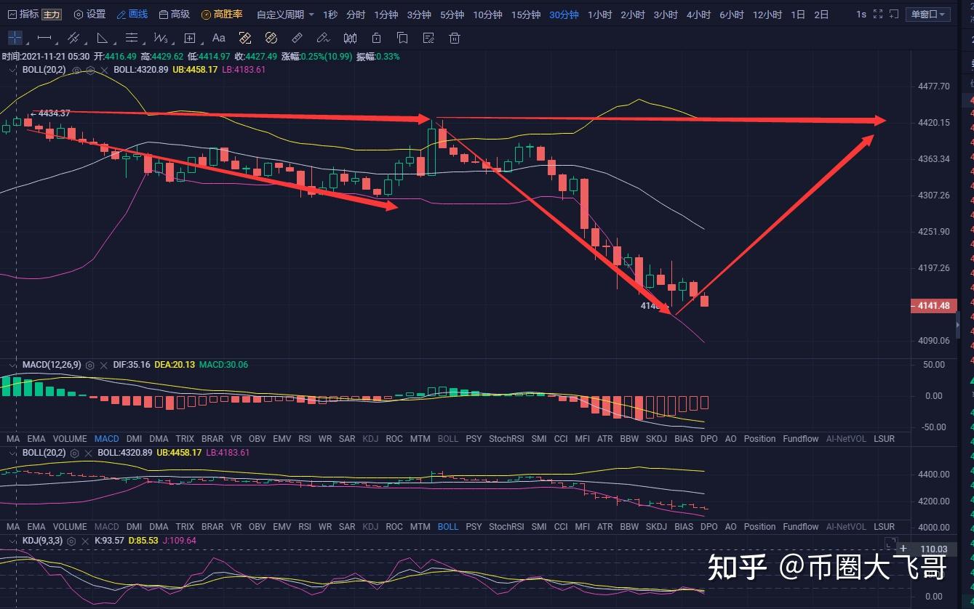This screenshot has height=609, width=974.
Task: Switch to 1日 timeframe
Action: point(798,15)
